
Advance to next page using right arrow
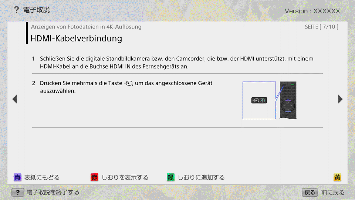pos(340,99)
